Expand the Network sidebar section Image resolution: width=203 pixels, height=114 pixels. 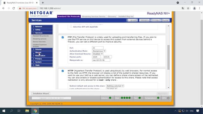click(42, 27)
